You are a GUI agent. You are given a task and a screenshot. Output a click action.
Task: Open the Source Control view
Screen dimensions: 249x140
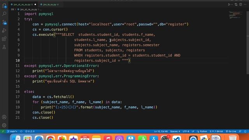coord(4,22)
